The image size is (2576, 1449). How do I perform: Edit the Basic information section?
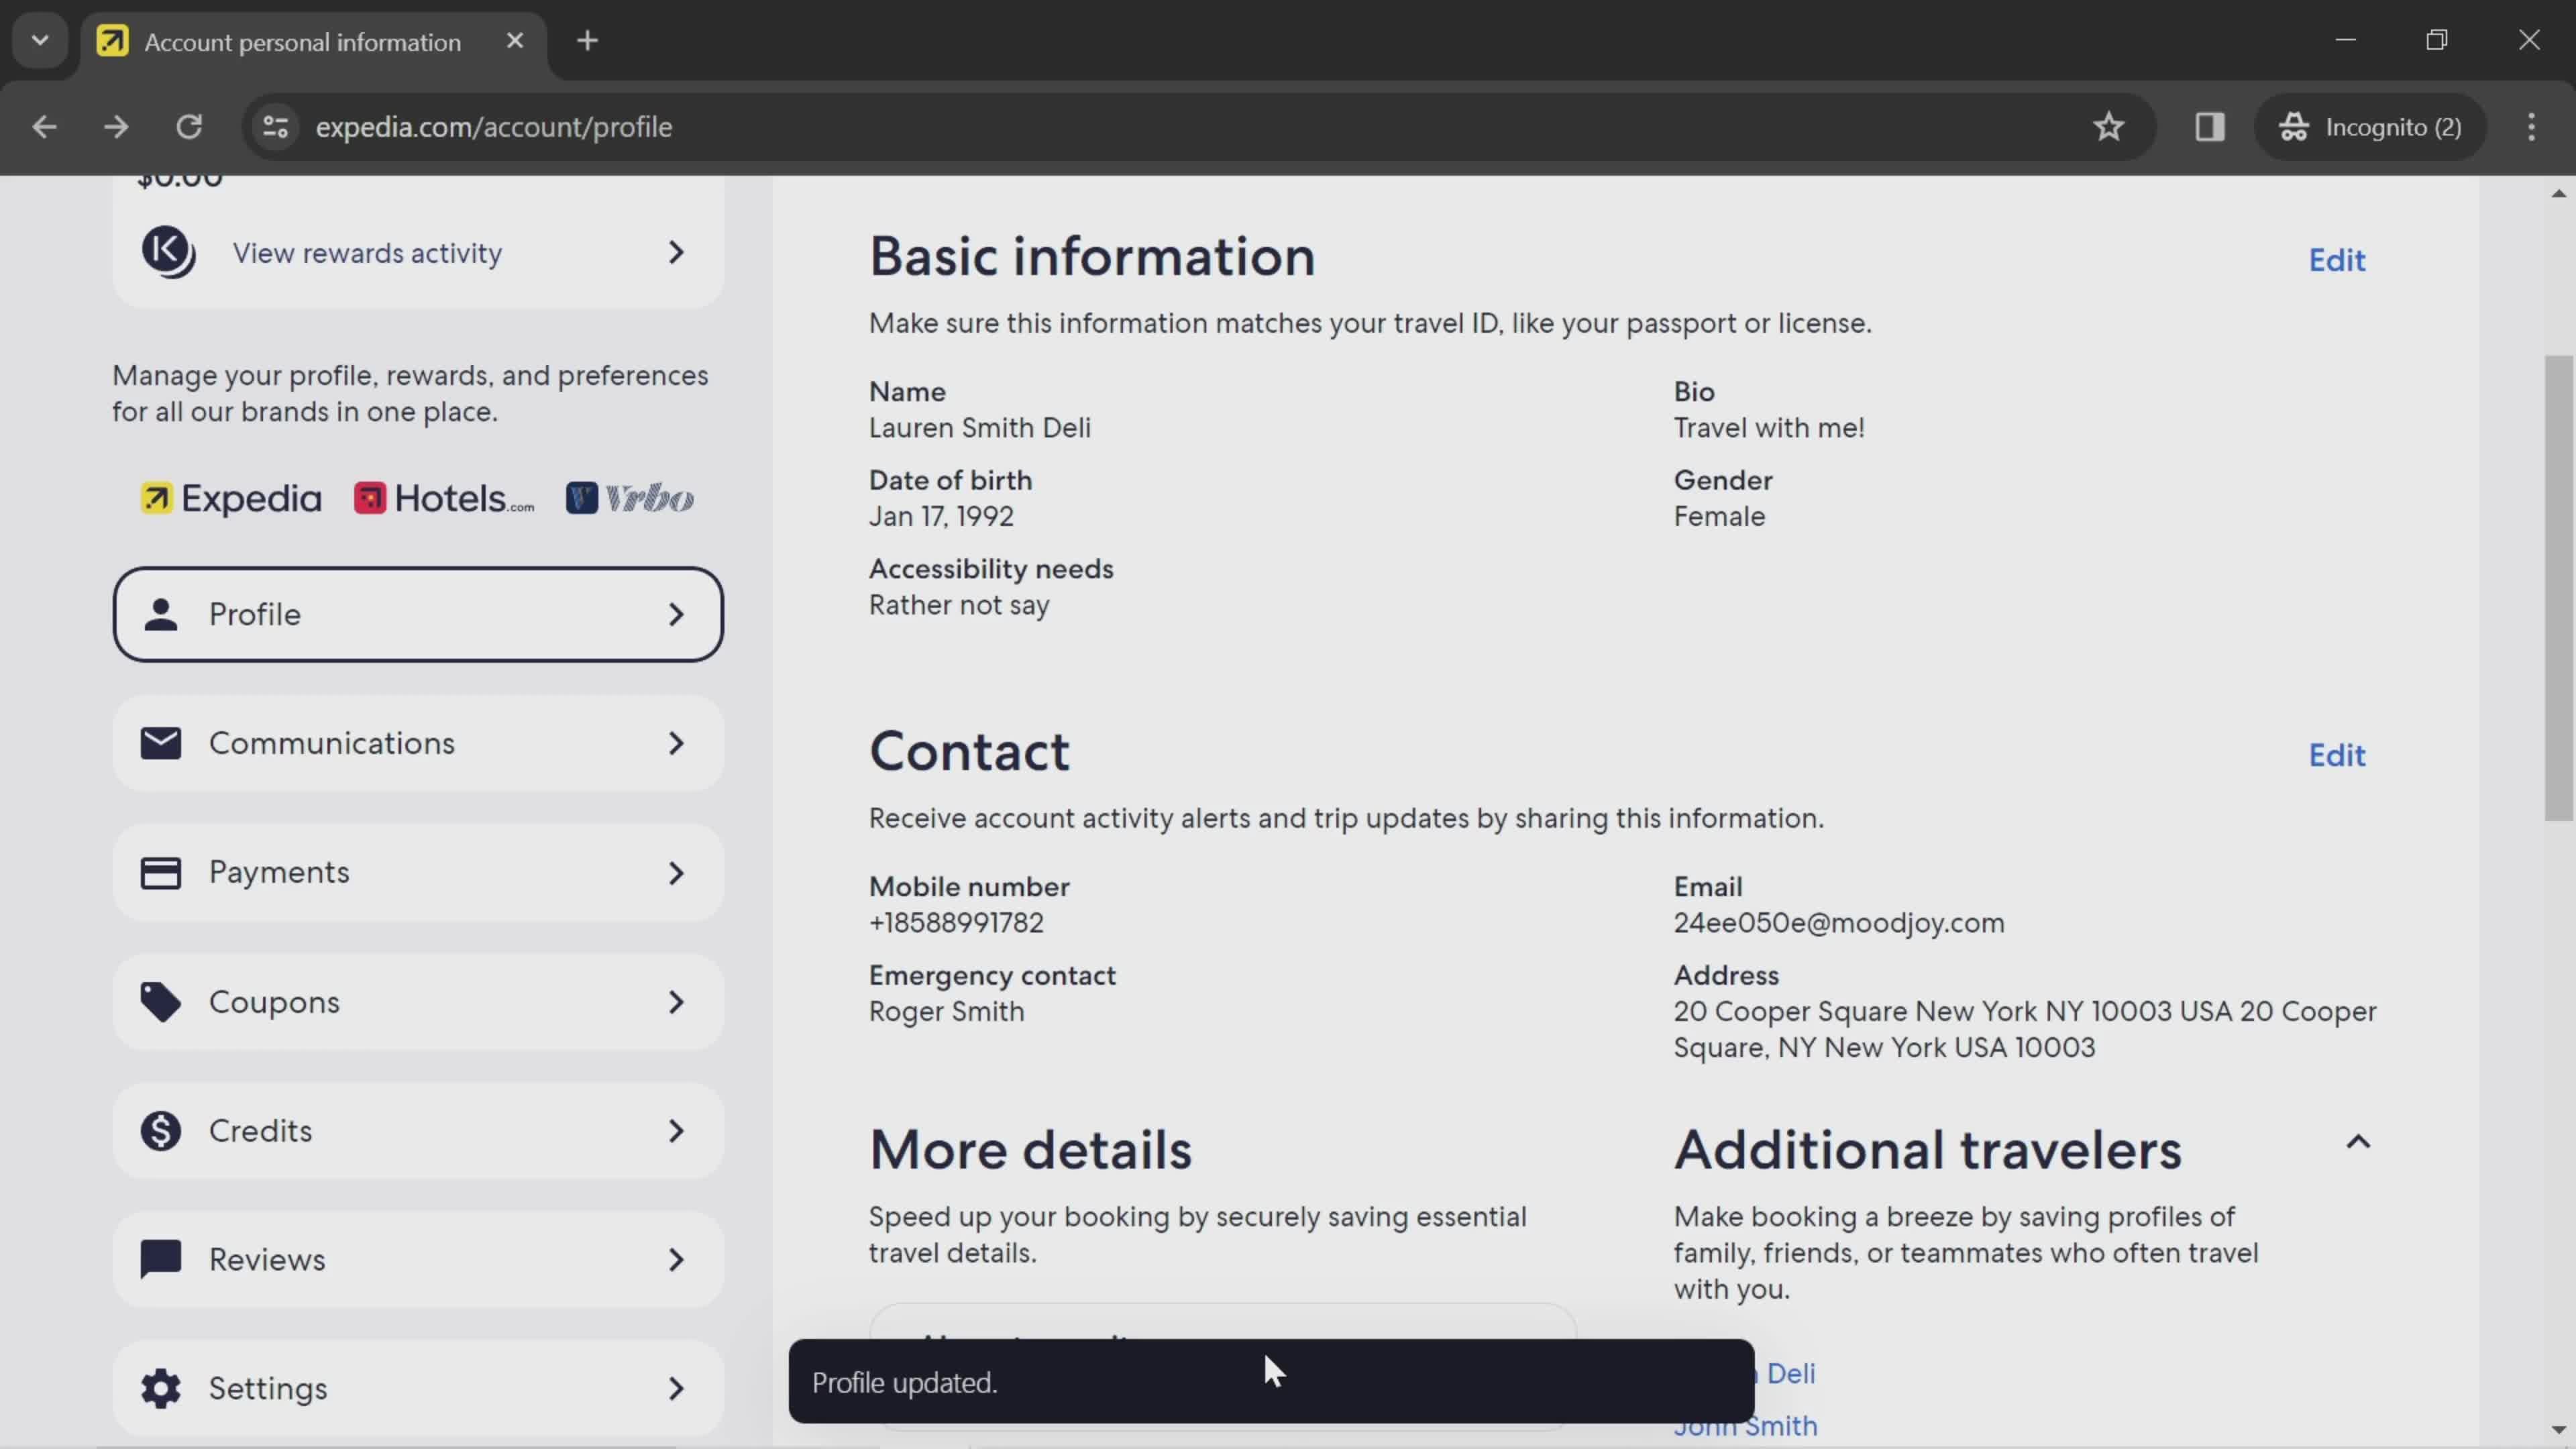click(x=2337, y=260)
